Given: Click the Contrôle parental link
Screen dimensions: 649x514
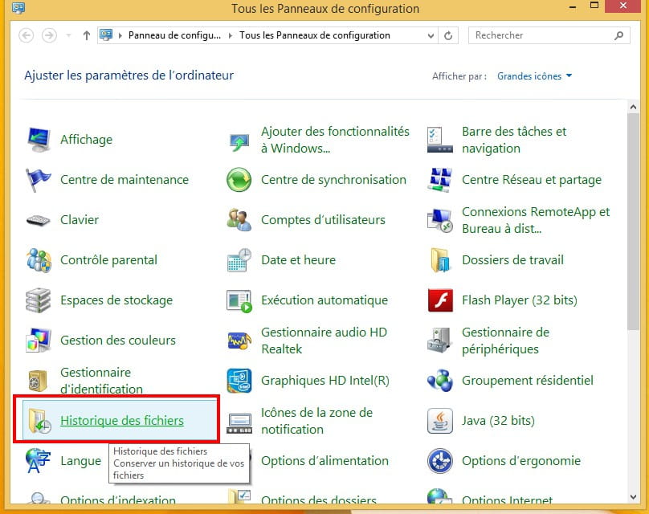Looking at the screenshot, I should 109,260.
